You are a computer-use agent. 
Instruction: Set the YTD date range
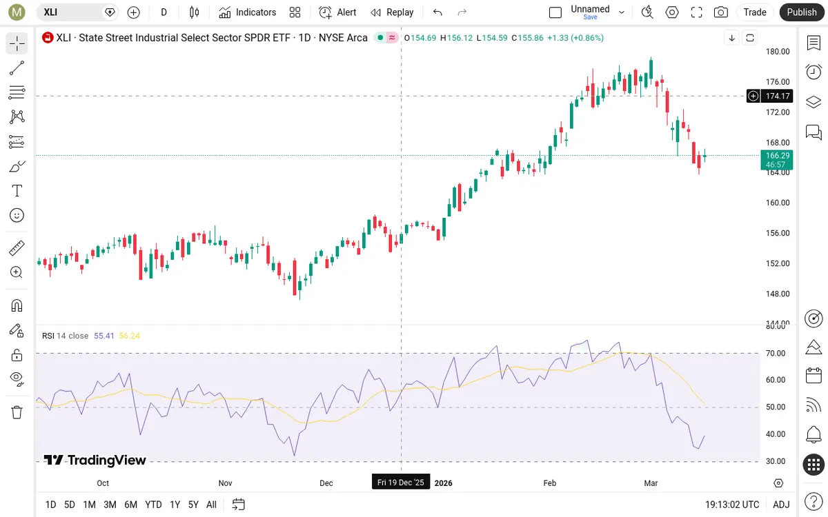(x=153, y=505)
